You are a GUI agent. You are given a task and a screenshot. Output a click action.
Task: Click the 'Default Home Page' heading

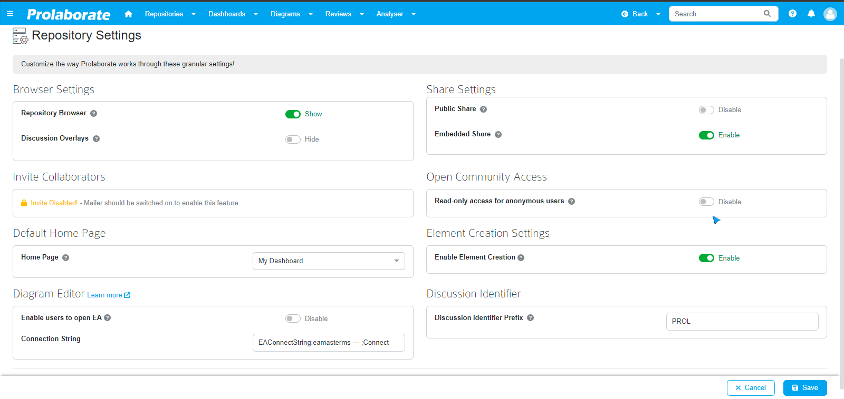click(x=59, y=233)
